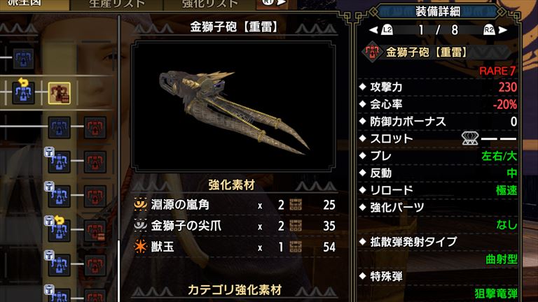Click the 金獅子の尖爪 material claw icon
This screenshot has width=538, height=302.
140,225
